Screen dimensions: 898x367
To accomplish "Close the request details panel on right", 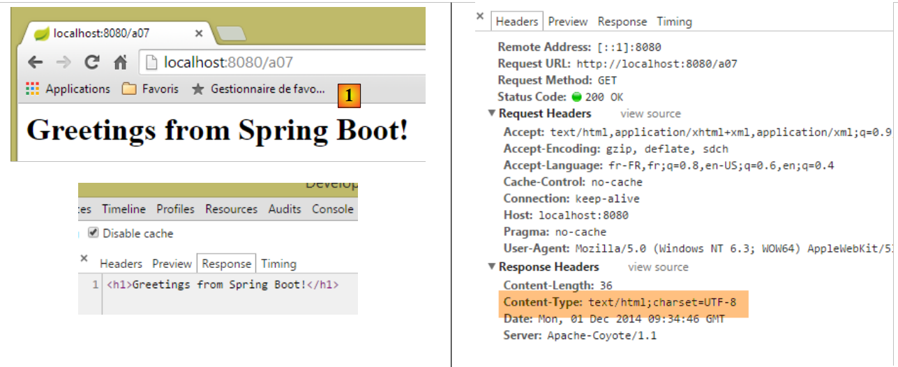I will pos(480,16).
